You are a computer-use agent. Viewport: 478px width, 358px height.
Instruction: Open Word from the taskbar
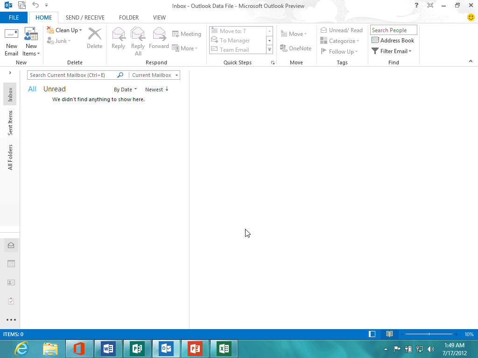coord(108,349)
